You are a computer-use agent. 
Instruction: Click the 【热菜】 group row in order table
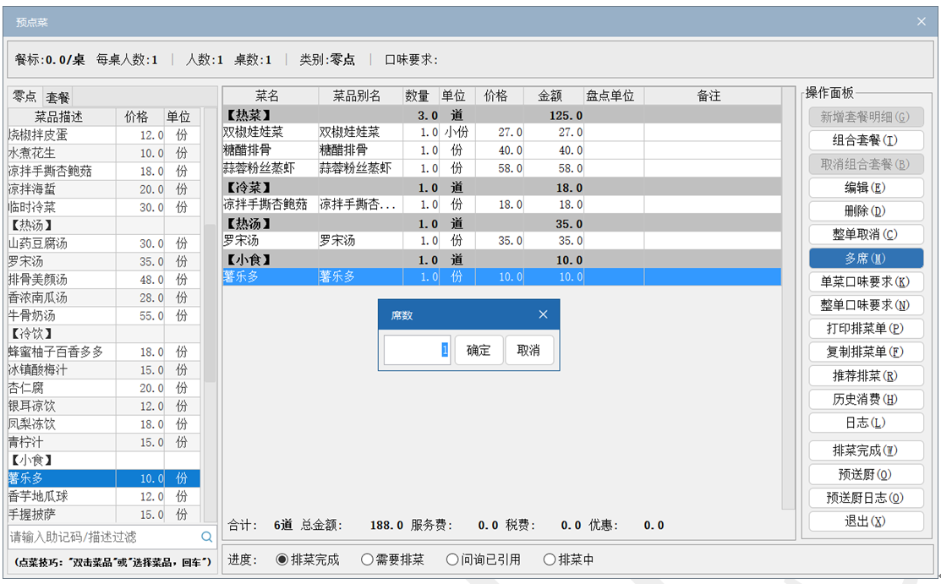[x=501, y=115]
